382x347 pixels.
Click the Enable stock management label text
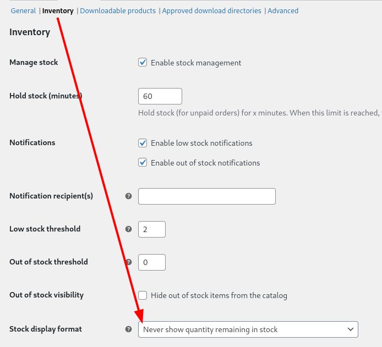pos(196,63)
